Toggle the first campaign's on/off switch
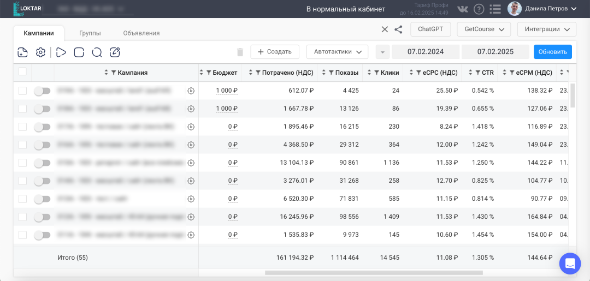This screenshot has height=281, width=590. click(x=42, y=91)
